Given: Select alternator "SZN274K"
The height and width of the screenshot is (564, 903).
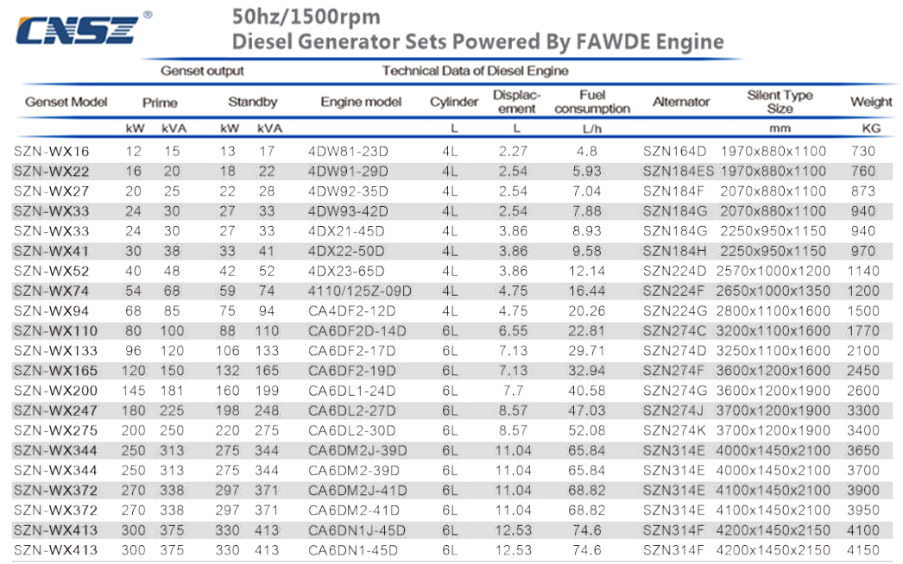Looking at the screenshot, I should click(x=675, y=430).
